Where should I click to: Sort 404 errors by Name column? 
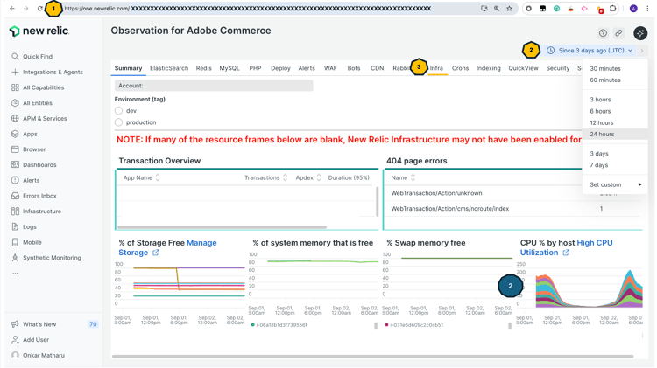coord(403,177)
